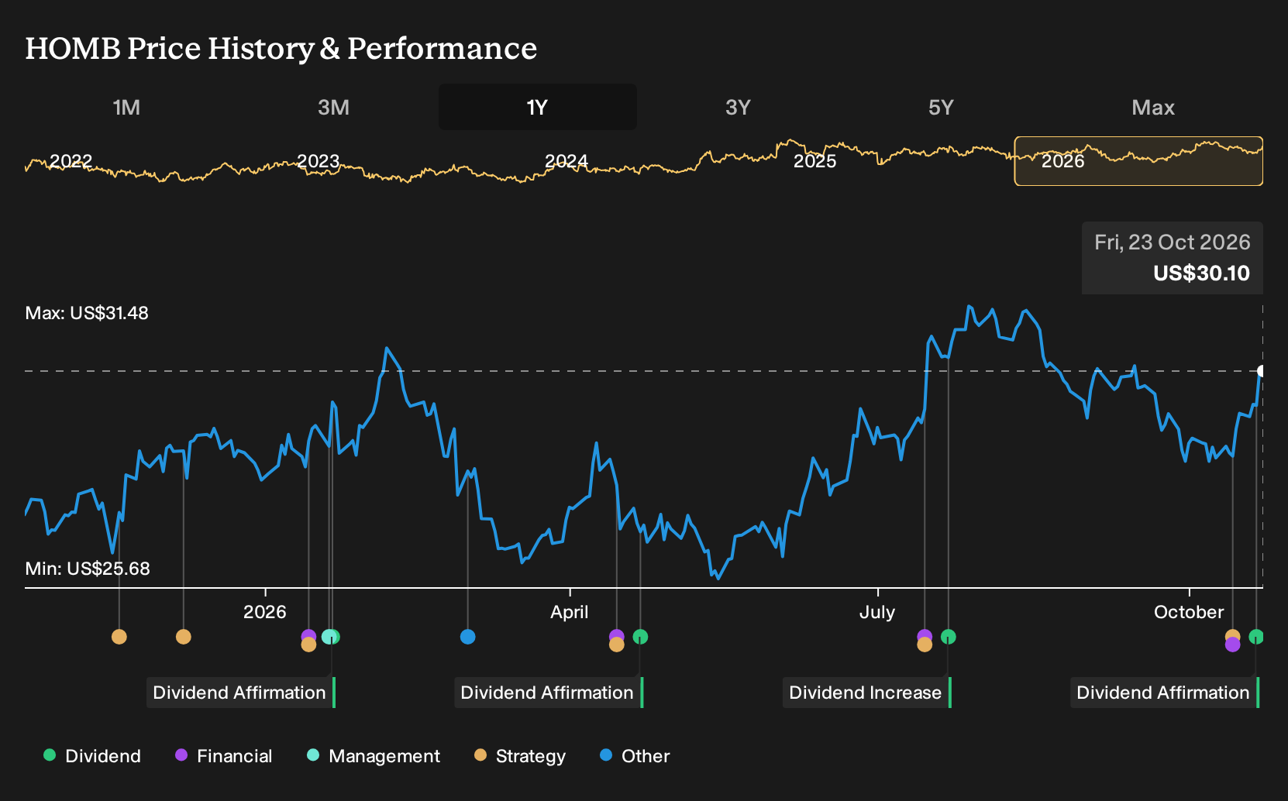Toggle the Financial legend filter
Screen dimensions: 1288x801
[223, 755]
